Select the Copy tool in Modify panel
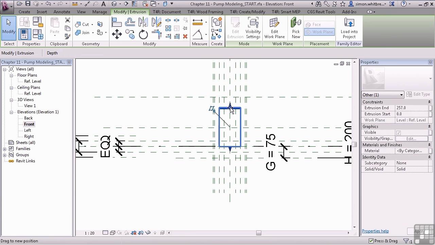This screenshot has height=245, width=435. [x=130, y=34]
